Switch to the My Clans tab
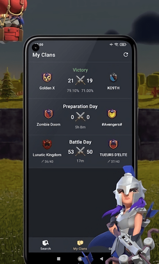 pos(80,245)
